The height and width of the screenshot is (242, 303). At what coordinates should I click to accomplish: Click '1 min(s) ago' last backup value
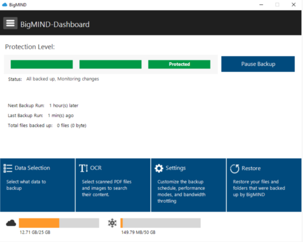[x=61, y=116]
